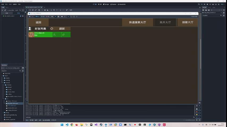Focus the FileSystem file filter search field

tap(11, 71)
